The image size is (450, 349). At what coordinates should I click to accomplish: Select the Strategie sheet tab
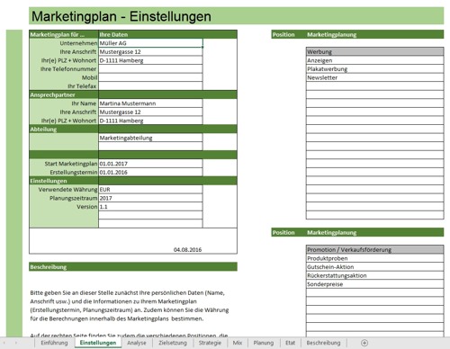coord(210,343)
